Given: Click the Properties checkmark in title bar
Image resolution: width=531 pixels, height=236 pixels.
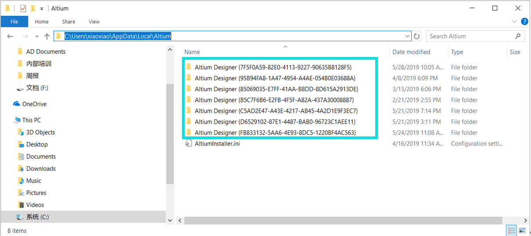Looking at the screenshot, I should point(23,8).
